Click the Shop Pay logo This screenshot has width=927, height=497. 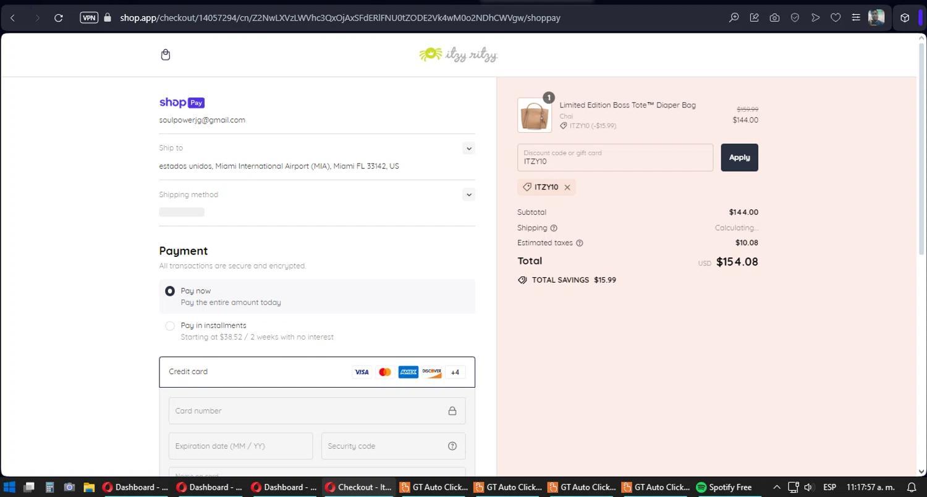pyautogui.click(x=182, y=102)
